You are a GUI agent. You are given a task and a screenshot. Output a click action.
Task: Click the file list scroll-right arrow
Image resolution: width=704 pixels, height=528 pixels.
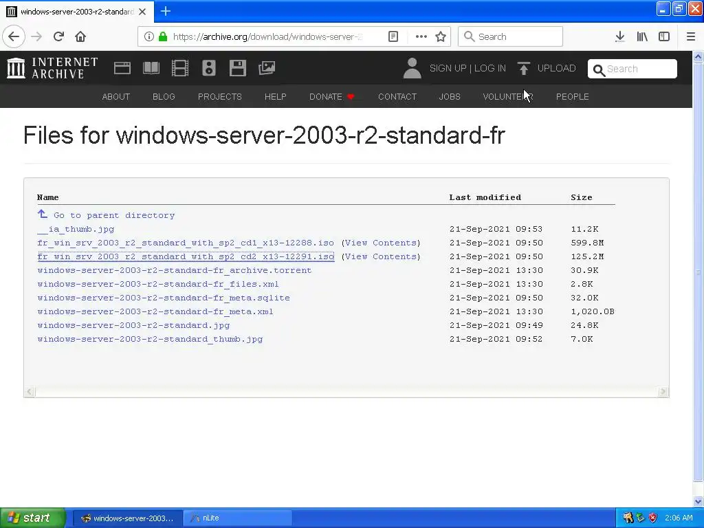coord(663,391)
